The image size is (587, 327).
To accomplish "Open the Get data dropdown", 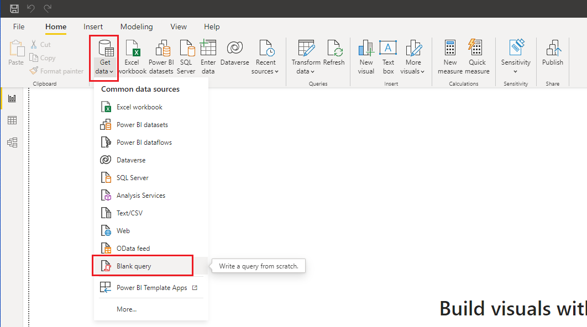I will pyautogui.click(x=104, y=57).
